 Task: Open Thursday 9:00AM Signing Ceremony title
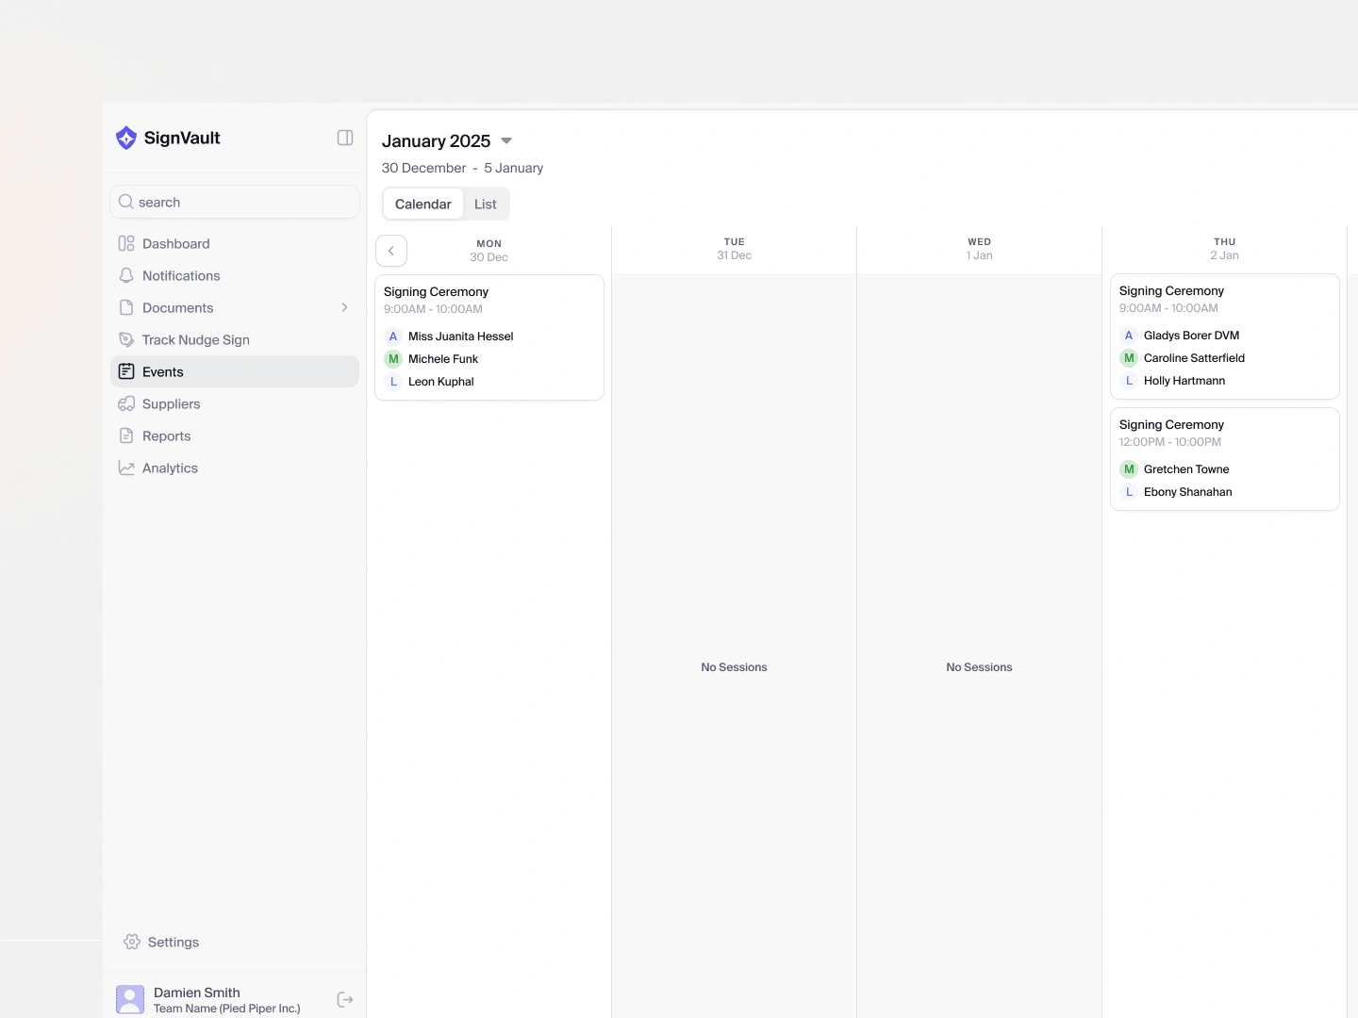click(x=1171, y=291)
